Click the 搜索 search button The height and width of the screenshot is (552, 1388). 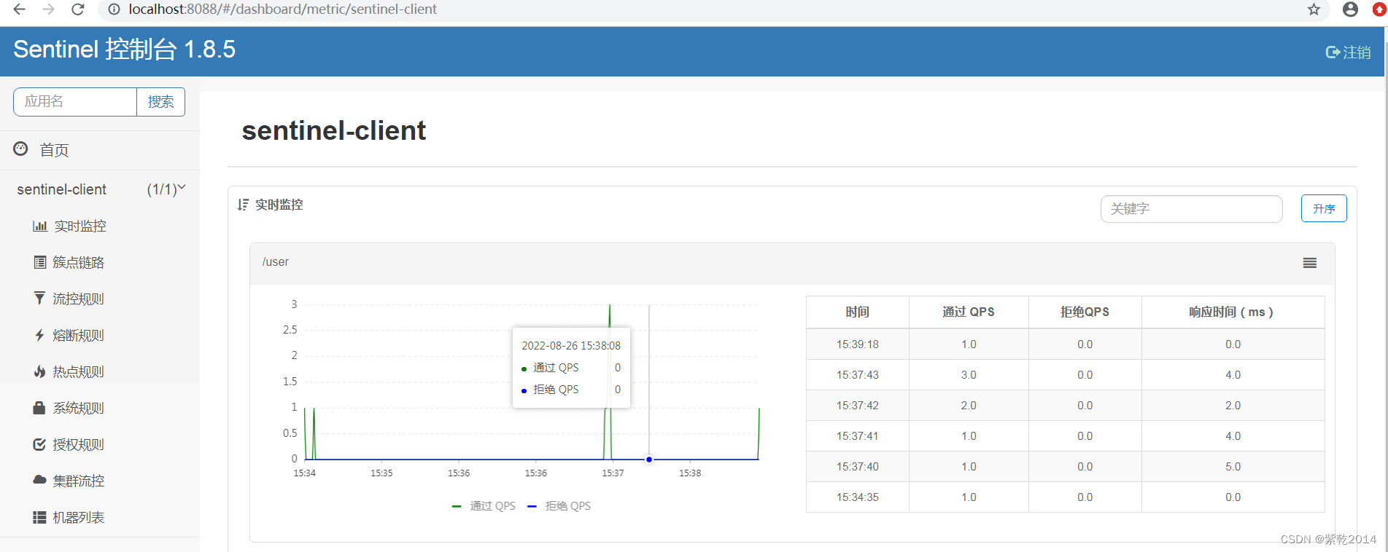[160, 102]
